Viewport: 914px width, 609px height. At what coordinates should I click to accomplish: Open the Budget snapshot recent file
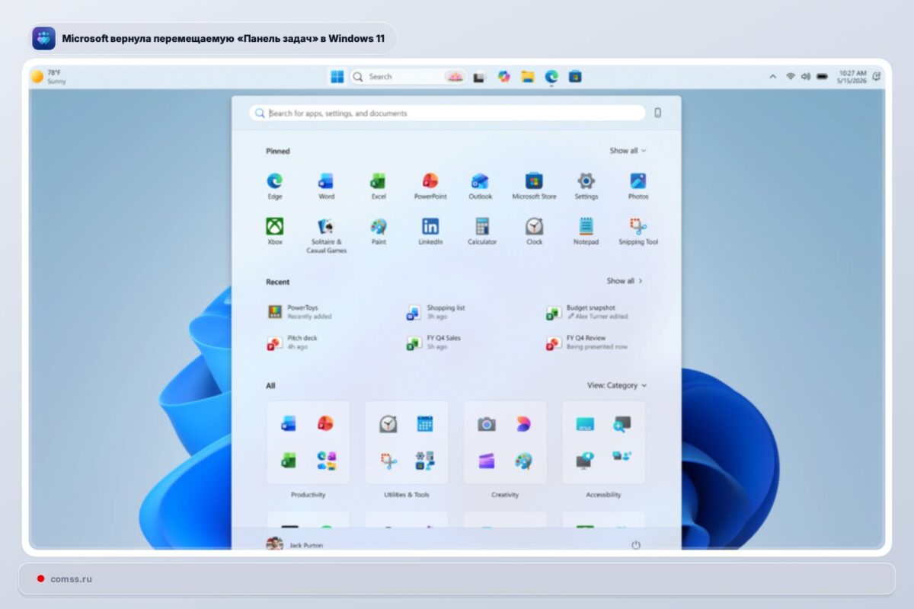click(x=587, y=312)
